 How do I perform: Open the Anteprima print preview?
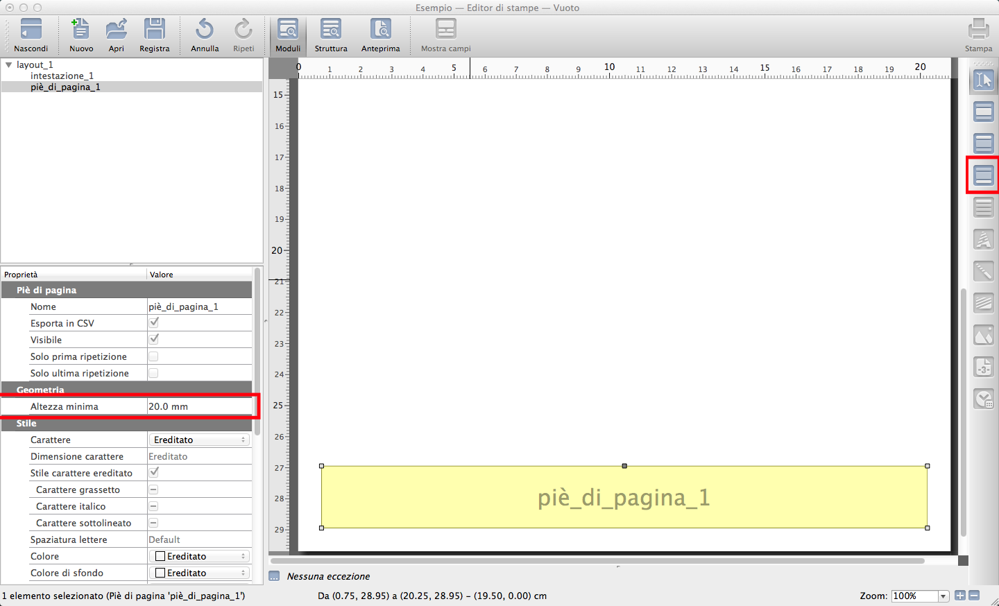pos(380,30)
